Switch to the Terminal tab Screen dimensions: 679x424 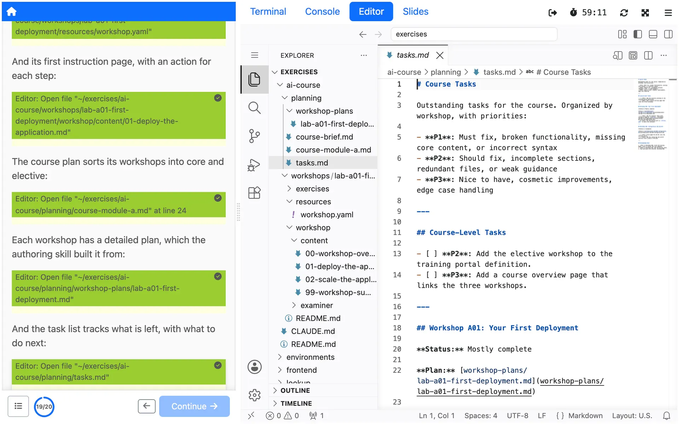click(268, 12)
